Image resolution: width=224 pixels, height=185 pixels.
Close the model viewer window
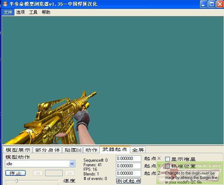pos(220,4)
